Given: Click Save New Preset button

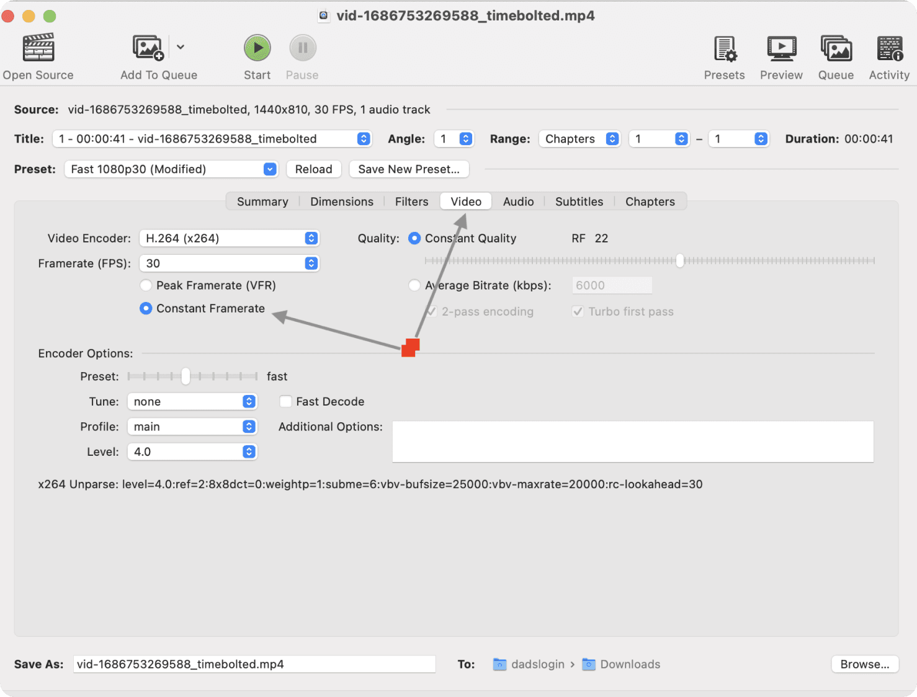Looking at the screenshot, I should pos(409,169).
